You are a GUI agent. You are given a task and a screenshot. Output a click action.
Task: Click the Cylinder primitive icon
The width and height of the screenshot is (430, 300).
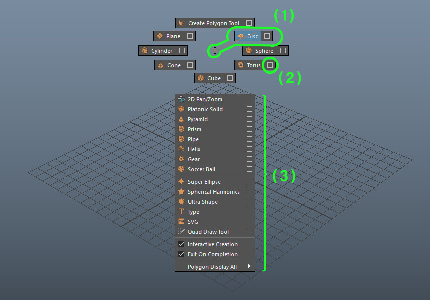[x=145, y=50]
